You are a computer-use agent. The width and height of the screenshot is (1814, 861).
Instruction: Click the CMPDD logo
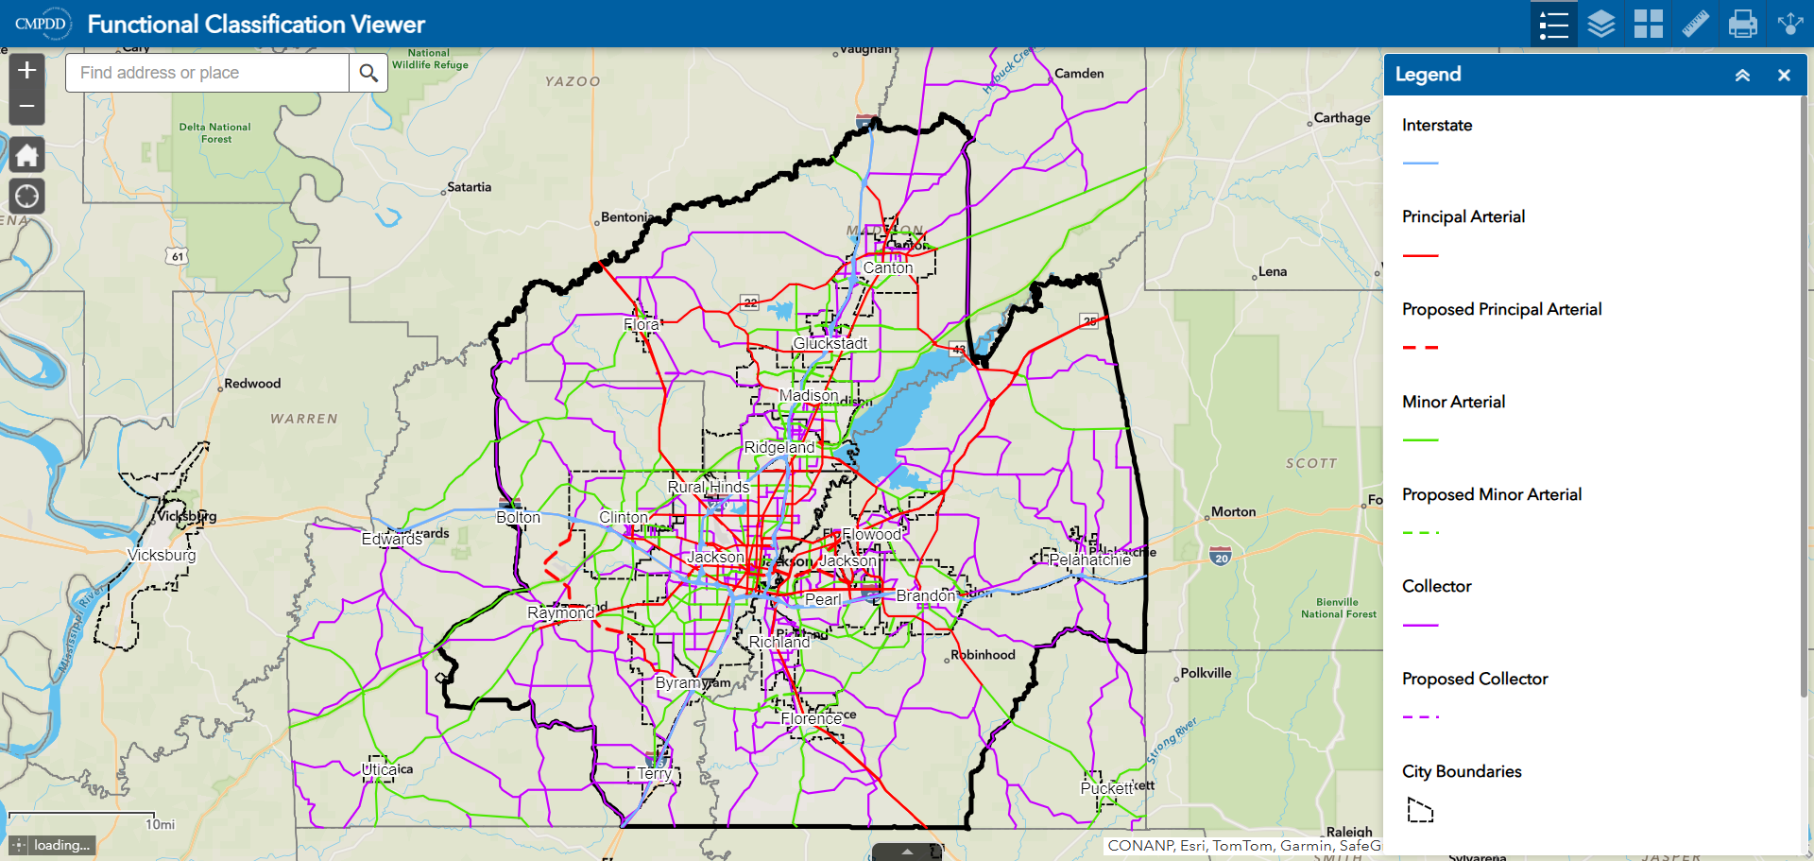pyautogui.click(x=42, y=24)
